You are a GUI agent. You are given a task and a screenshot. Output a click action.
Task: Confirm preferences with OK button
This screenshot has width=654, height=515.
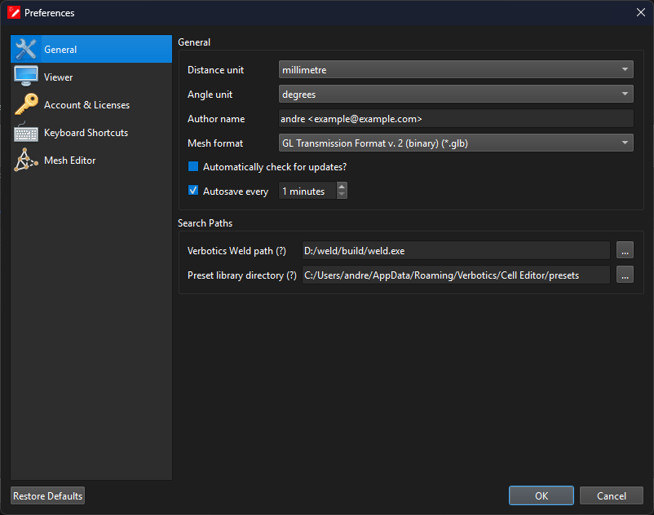point(541,495)
